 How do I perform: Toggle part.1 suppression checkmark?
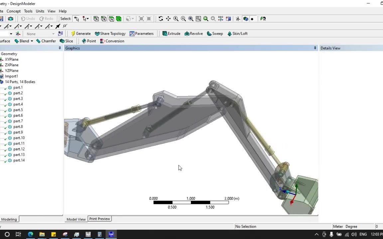(5, 87)
